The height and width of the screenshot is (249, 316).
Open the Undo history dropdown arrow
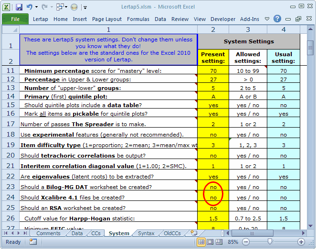click(x=36, y=7)
